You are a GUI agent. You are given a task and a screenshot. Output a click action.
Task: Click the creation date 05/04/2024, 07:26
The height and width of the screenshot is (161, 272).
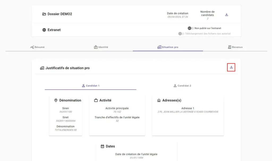coord(178,17)
